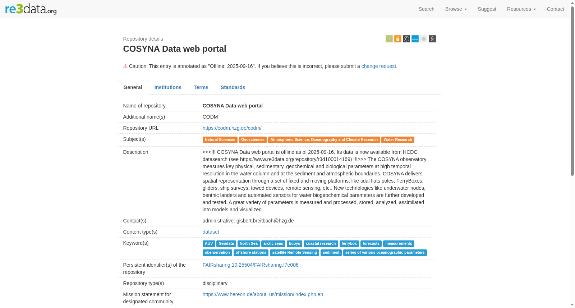575x308 pixels.
Task: Click the 'COSYNA Data web portal' page heading
Action: [175, 49]
